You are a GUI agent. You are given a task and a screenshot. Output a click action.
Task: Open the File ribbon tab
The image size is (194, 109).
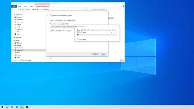pos(14,6)
